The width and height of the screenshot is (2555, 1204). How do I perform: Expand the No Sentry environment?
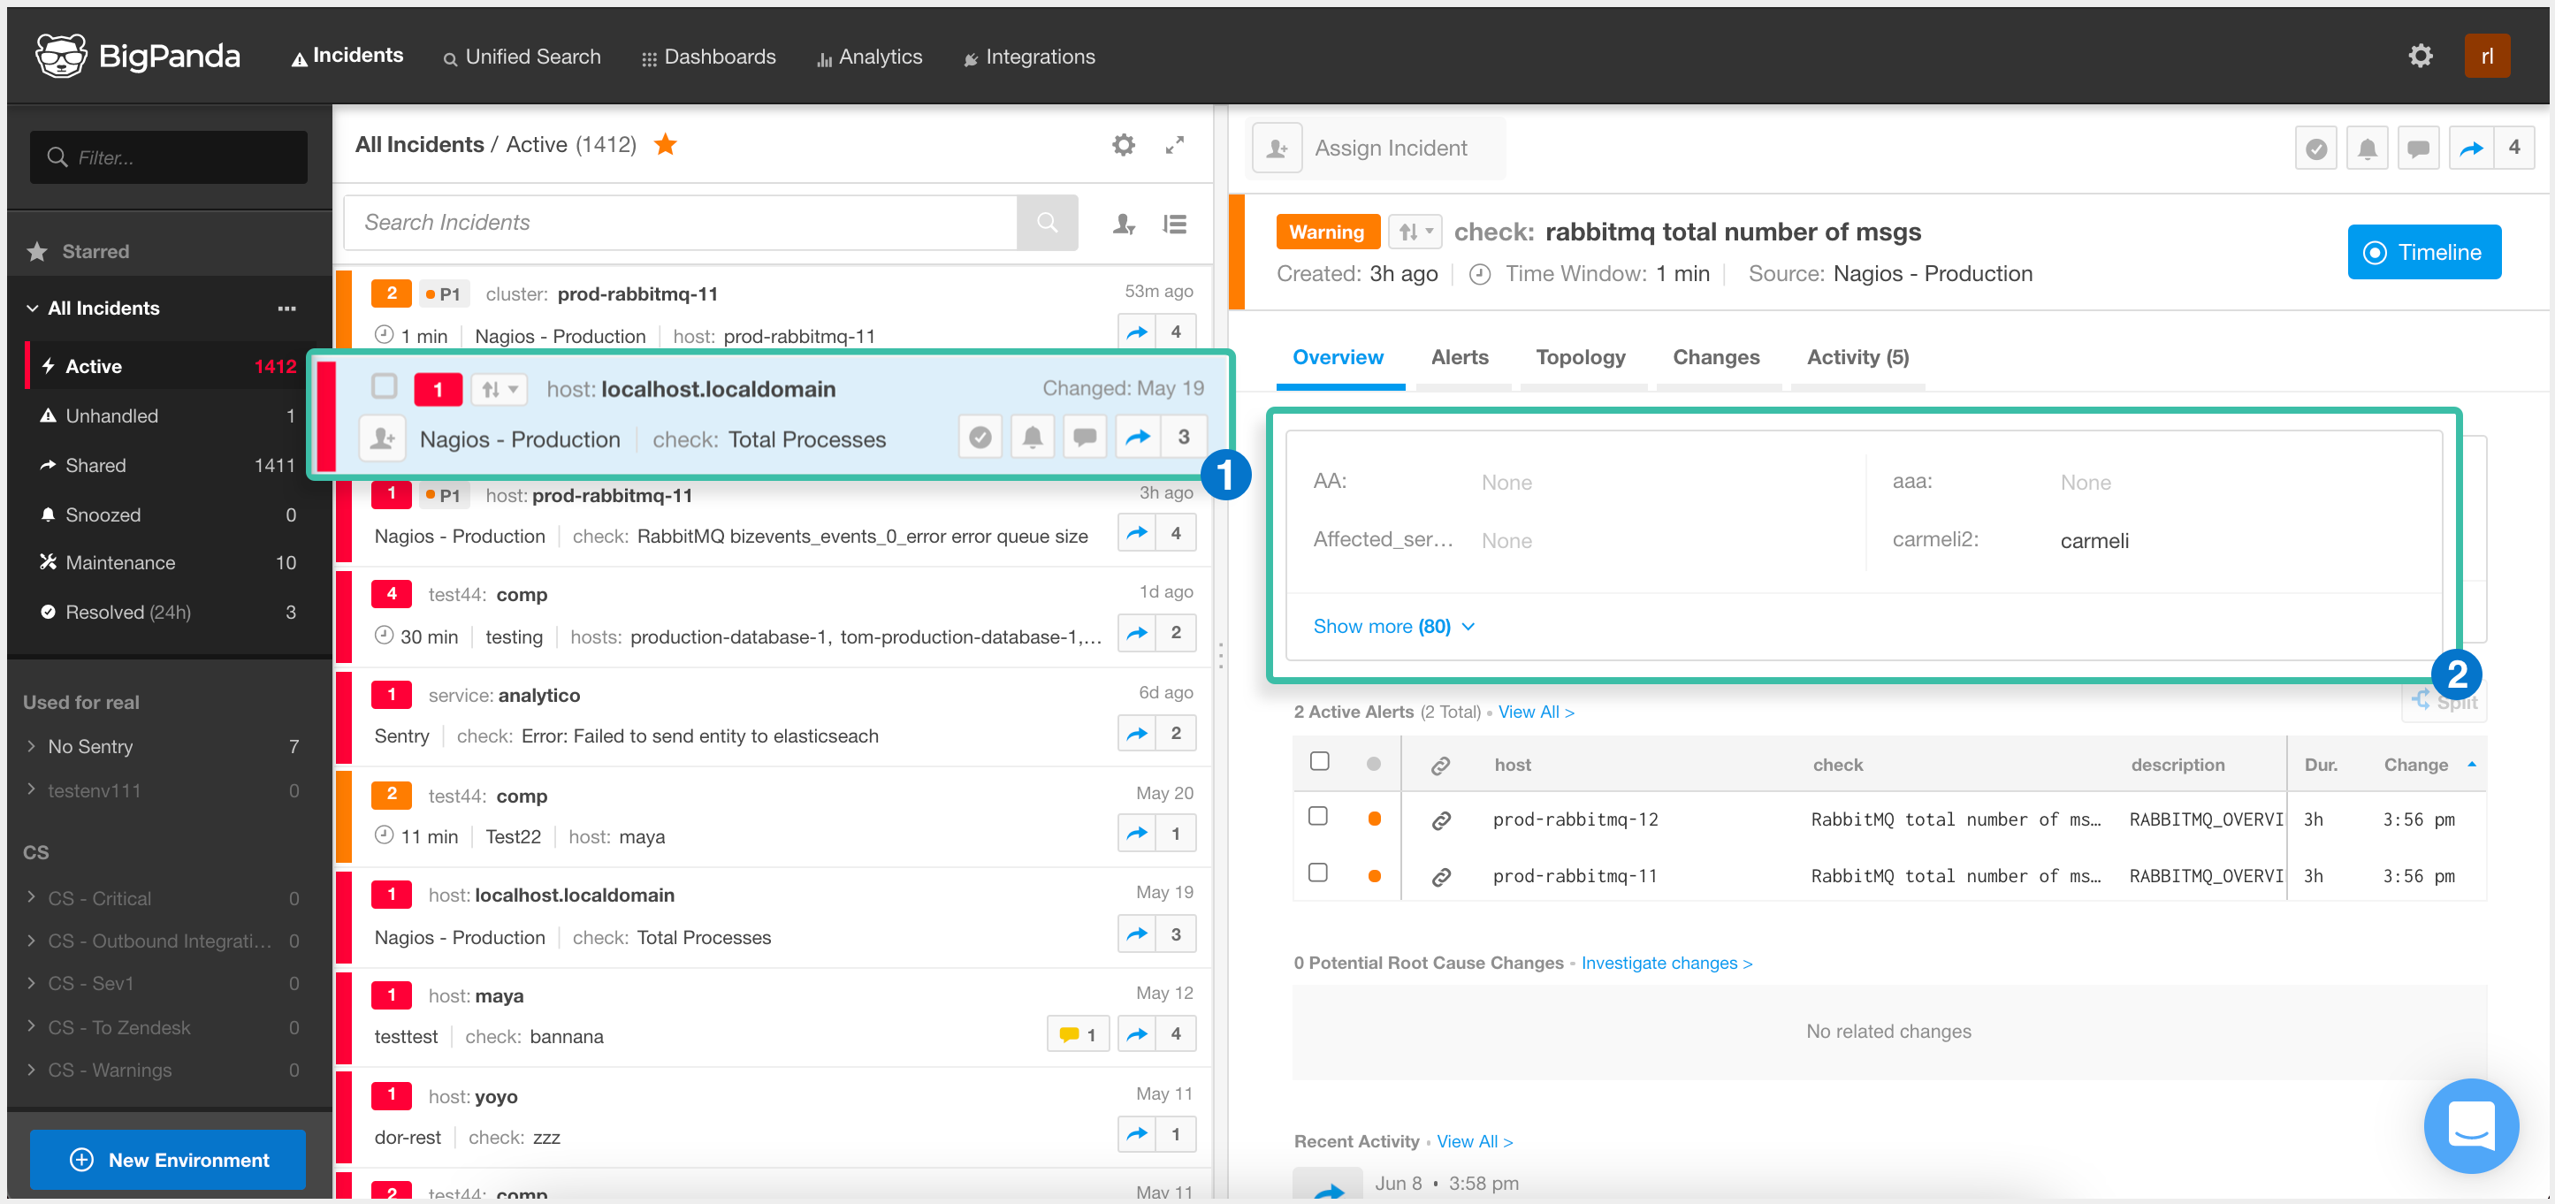tap(32, 746)
